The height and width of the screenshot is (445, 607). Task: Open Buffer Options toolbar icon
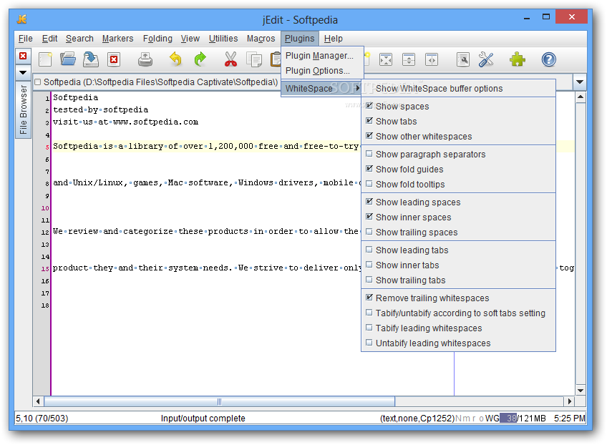pyautogui.click(x=463, y=59)
